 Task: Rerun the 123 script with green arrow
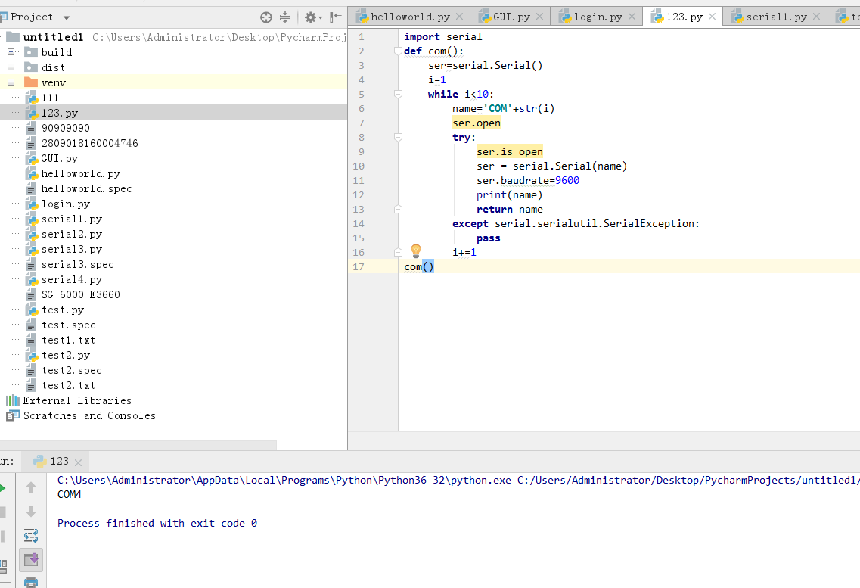pyautogui.click(x=2, y=488)
